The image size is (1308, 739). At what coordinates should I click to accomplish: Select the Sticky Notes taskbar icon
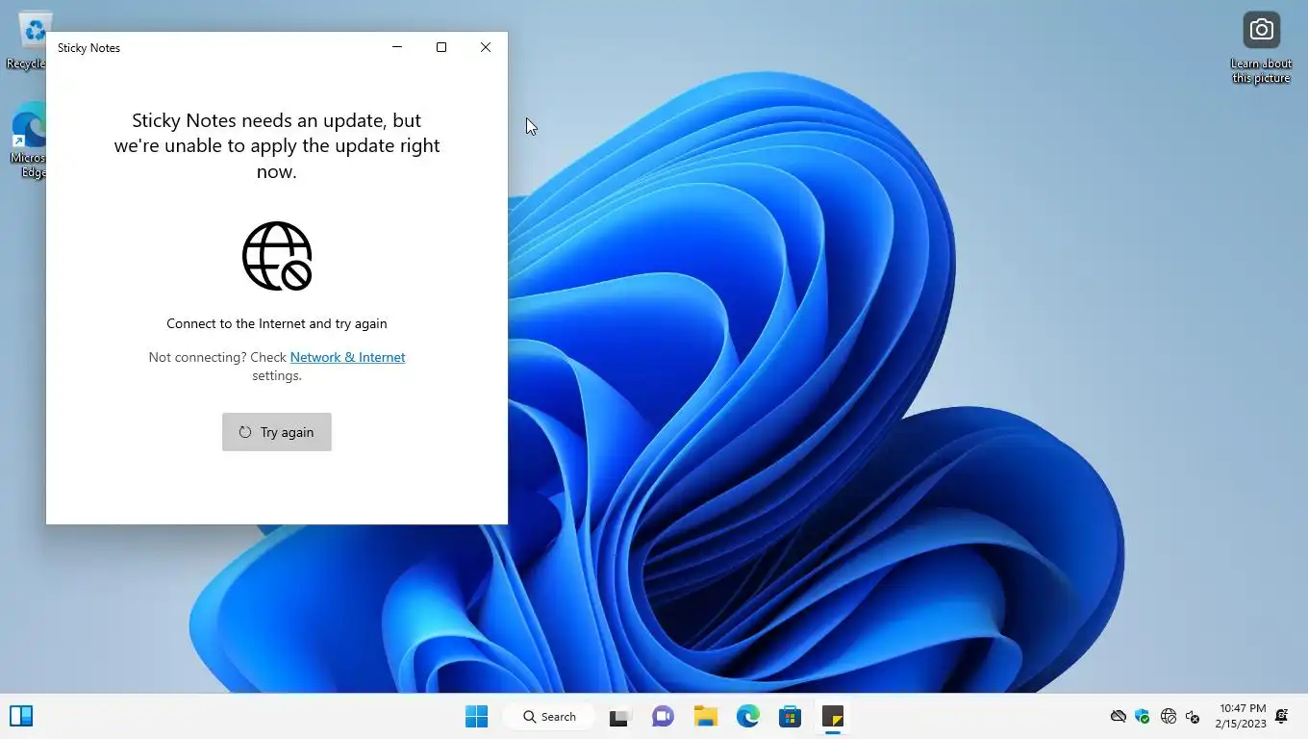point(833,717)
